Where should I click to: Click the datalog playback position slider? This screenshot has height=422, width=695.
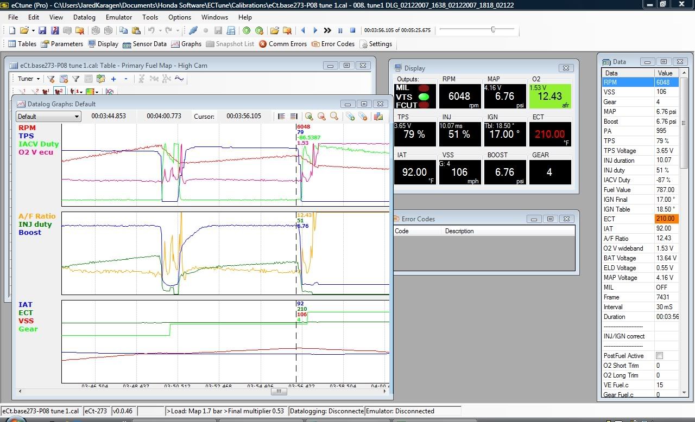(x=493, y=30)
